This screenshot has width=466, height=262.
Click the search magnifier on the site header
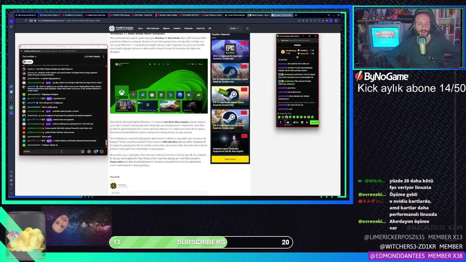[247, 28]
